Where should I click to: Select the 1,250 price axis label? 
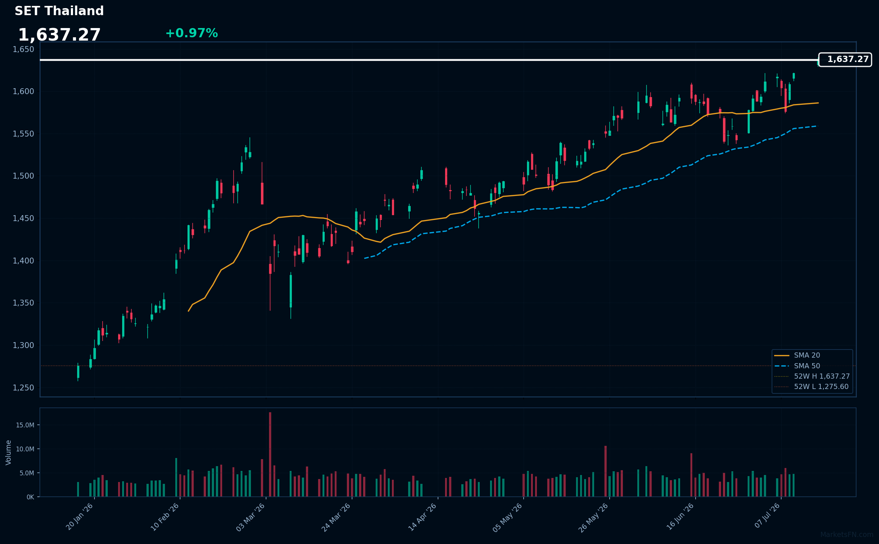coord(23,388)
